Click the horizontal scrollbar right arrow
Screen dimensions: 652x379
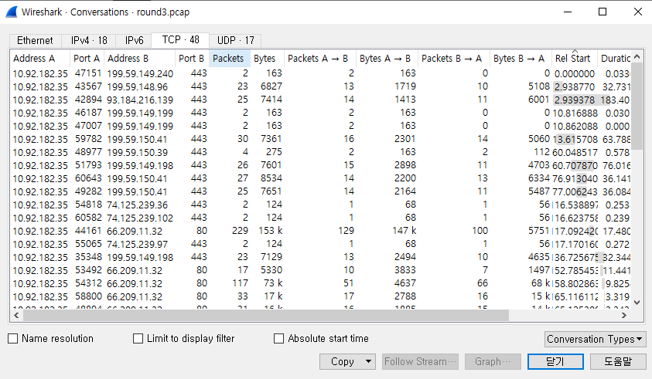click(x=625, y=316)
